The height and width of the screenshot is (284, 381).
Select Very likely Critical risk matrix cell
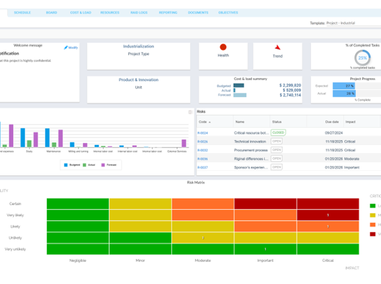point(328,215)
